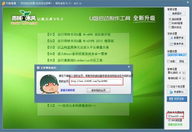Click the 选择图片 button

pos(177,14)
